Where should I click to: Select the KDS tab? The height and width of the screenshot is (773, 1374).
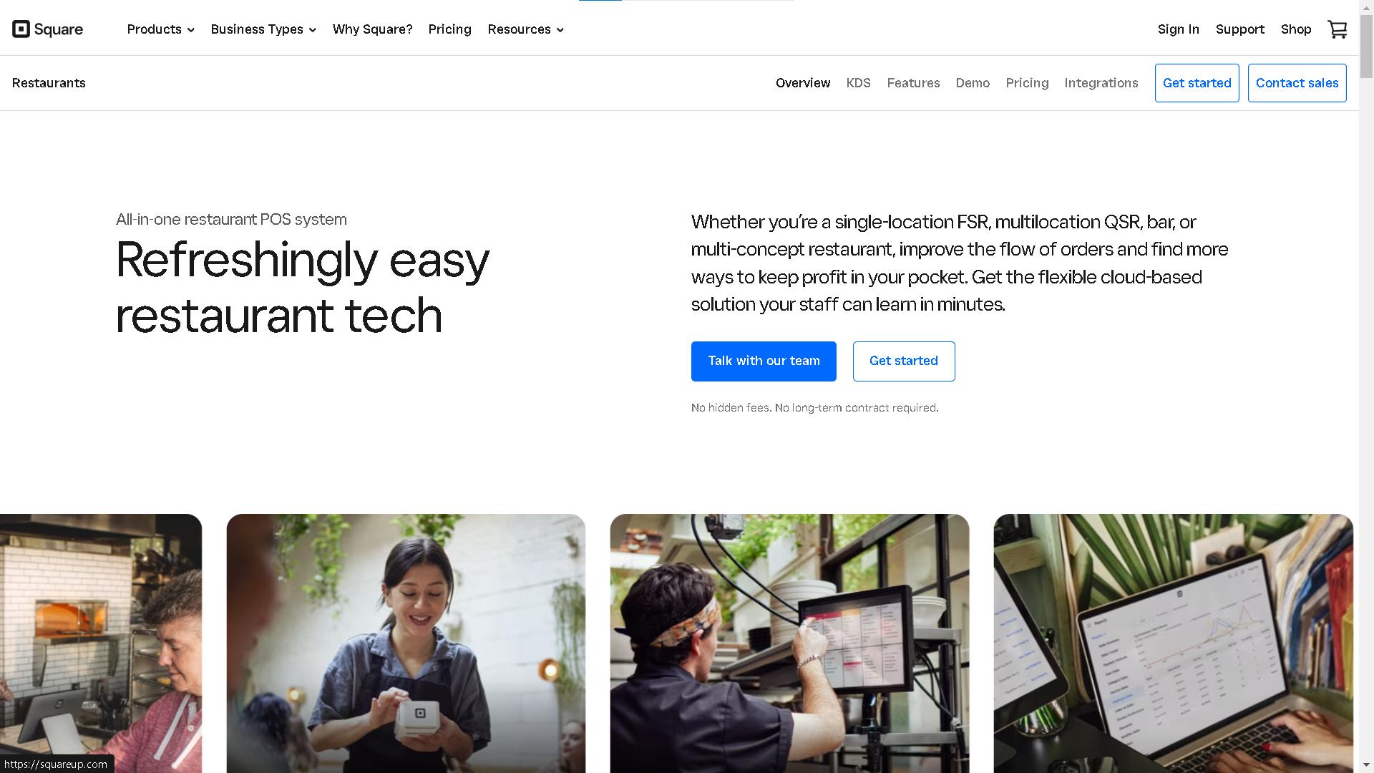click(x=858, y=83)
